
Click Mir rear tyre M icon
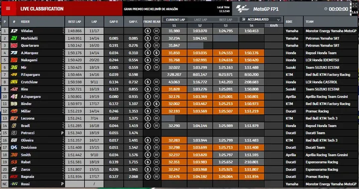click(157, 67)
